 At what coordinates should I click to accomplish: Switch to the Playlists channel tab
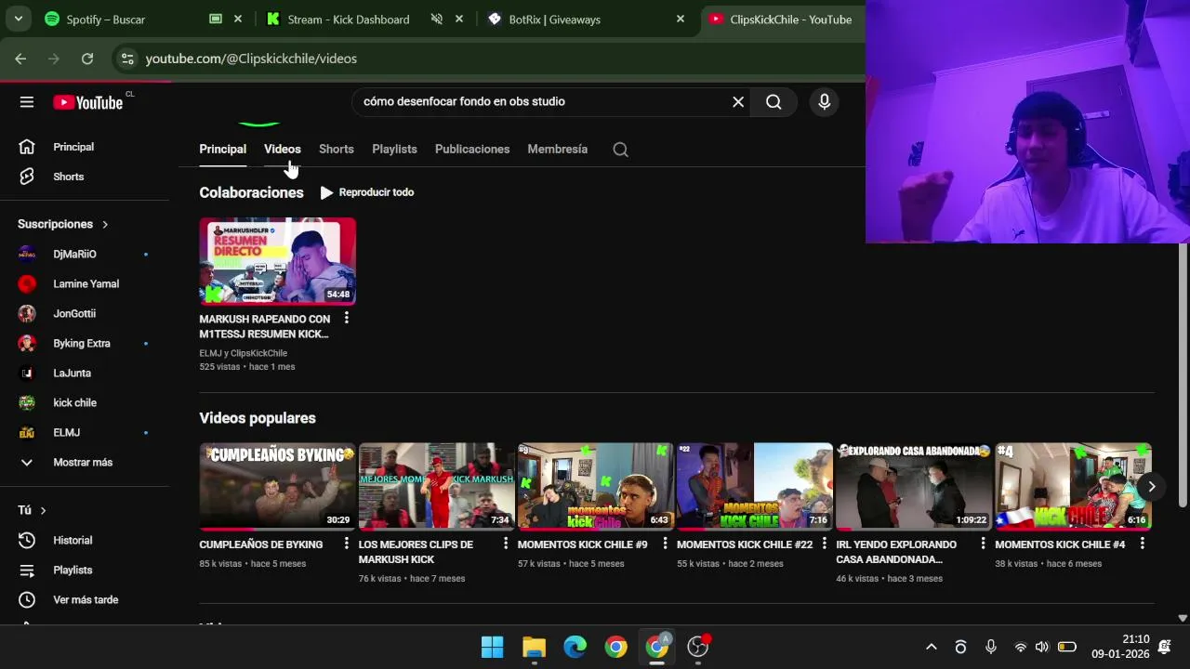point(394,150)
